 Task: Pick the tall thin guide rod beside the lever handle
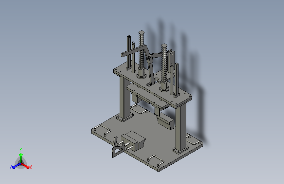click(129, 52)
